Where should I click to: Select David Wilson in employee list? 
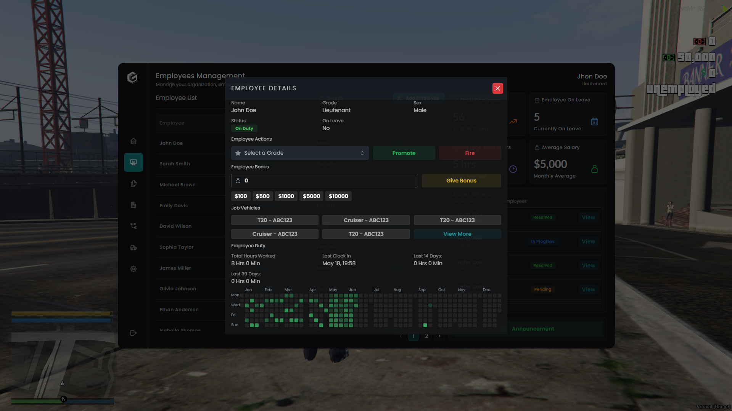(175, 226)
